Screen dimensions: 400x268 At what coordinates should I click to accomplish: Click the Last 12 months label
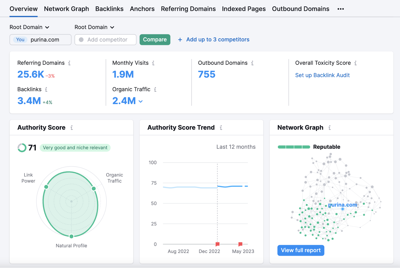(x=236, y=147)
